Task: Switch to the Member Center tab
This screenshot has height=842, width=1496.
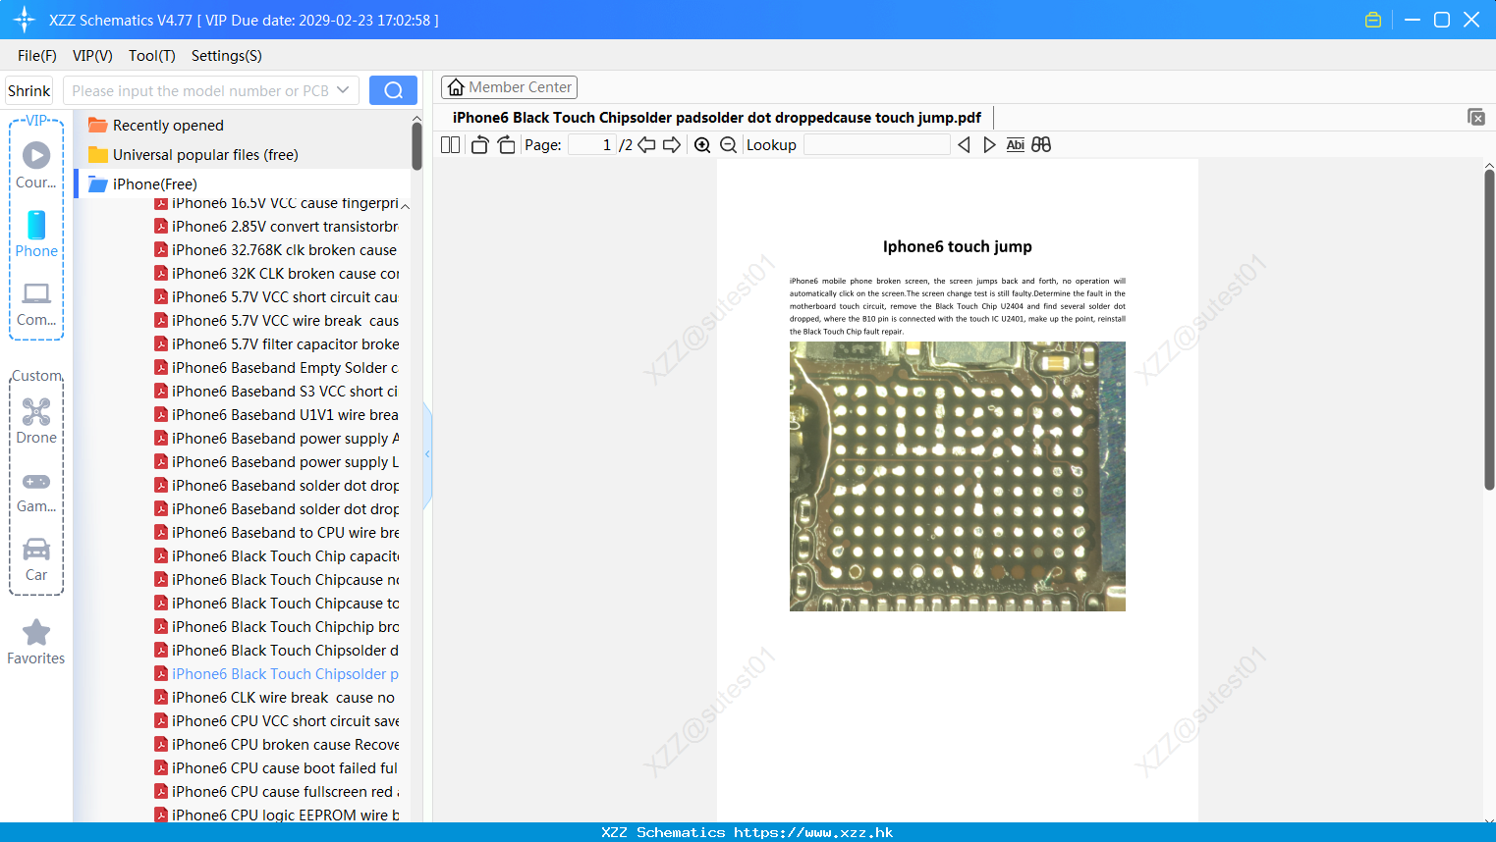Action: tap(509, 87)
